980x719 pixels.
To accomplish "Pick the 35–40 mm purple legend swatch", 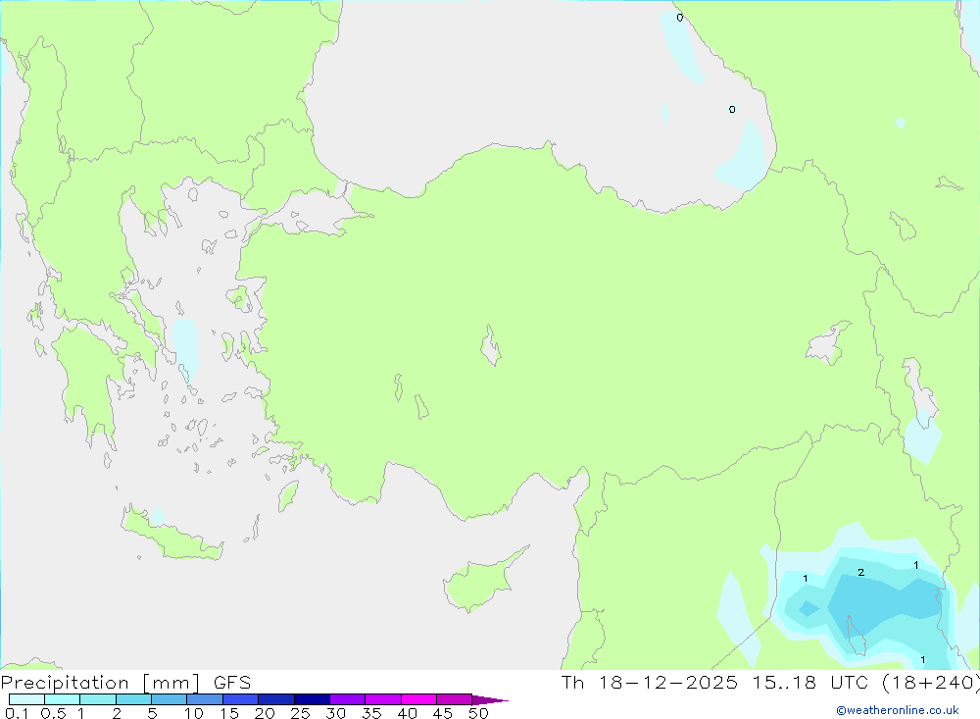I will click(x=383, y=699).
